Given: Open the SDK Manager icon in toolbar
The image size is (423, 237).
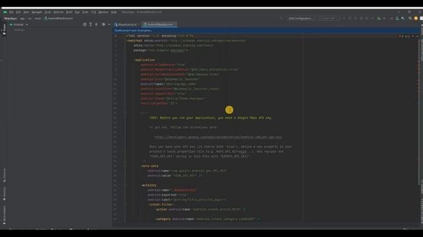Looking at the screenshot, I should [x=403, y=18].
